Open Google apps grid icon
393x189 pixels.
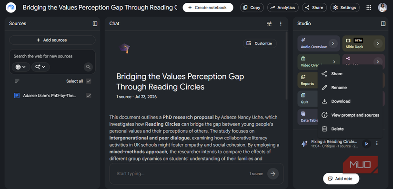point(369,8)
